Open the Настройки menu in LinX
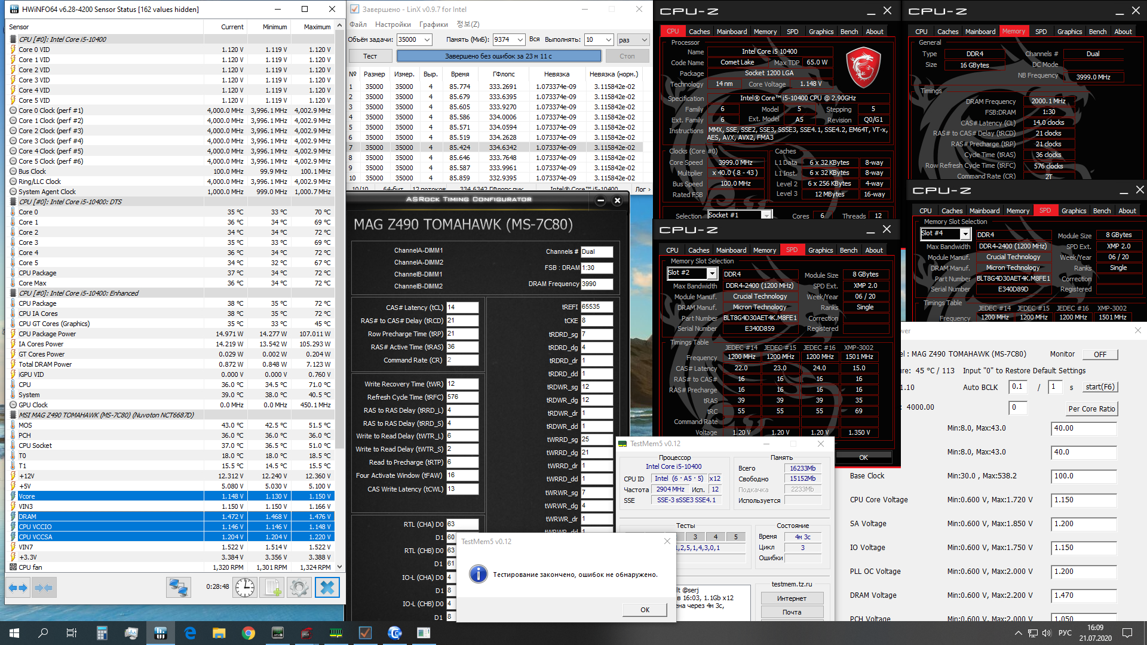Image resolution: width=1147 pixels, height=645 pixels. click(x=392, y=24)
